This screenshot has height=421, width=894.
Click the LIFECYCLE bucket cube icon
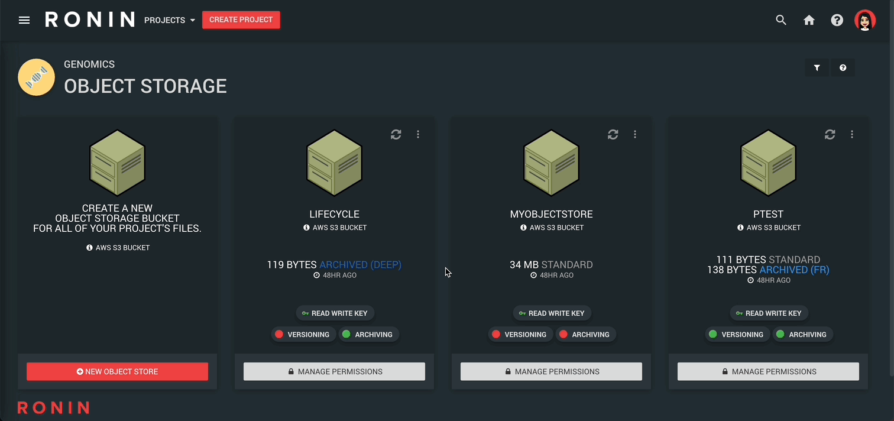click(335, 163)
